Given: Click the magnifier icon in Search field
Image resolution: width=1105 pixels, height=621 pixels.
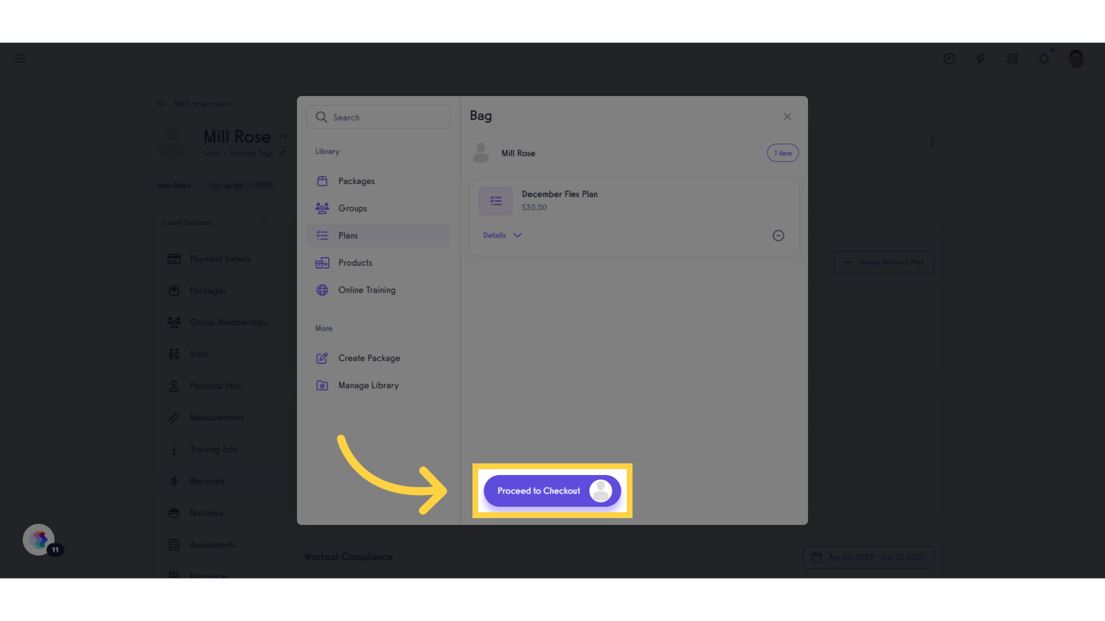Looking at the screenshot, I should click(x=321, y=117).
